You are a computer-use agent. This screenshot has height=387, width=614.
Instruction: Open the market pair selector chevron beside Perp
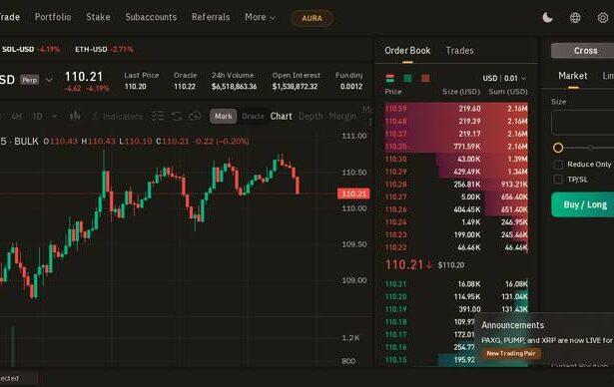tap(49, 80)
